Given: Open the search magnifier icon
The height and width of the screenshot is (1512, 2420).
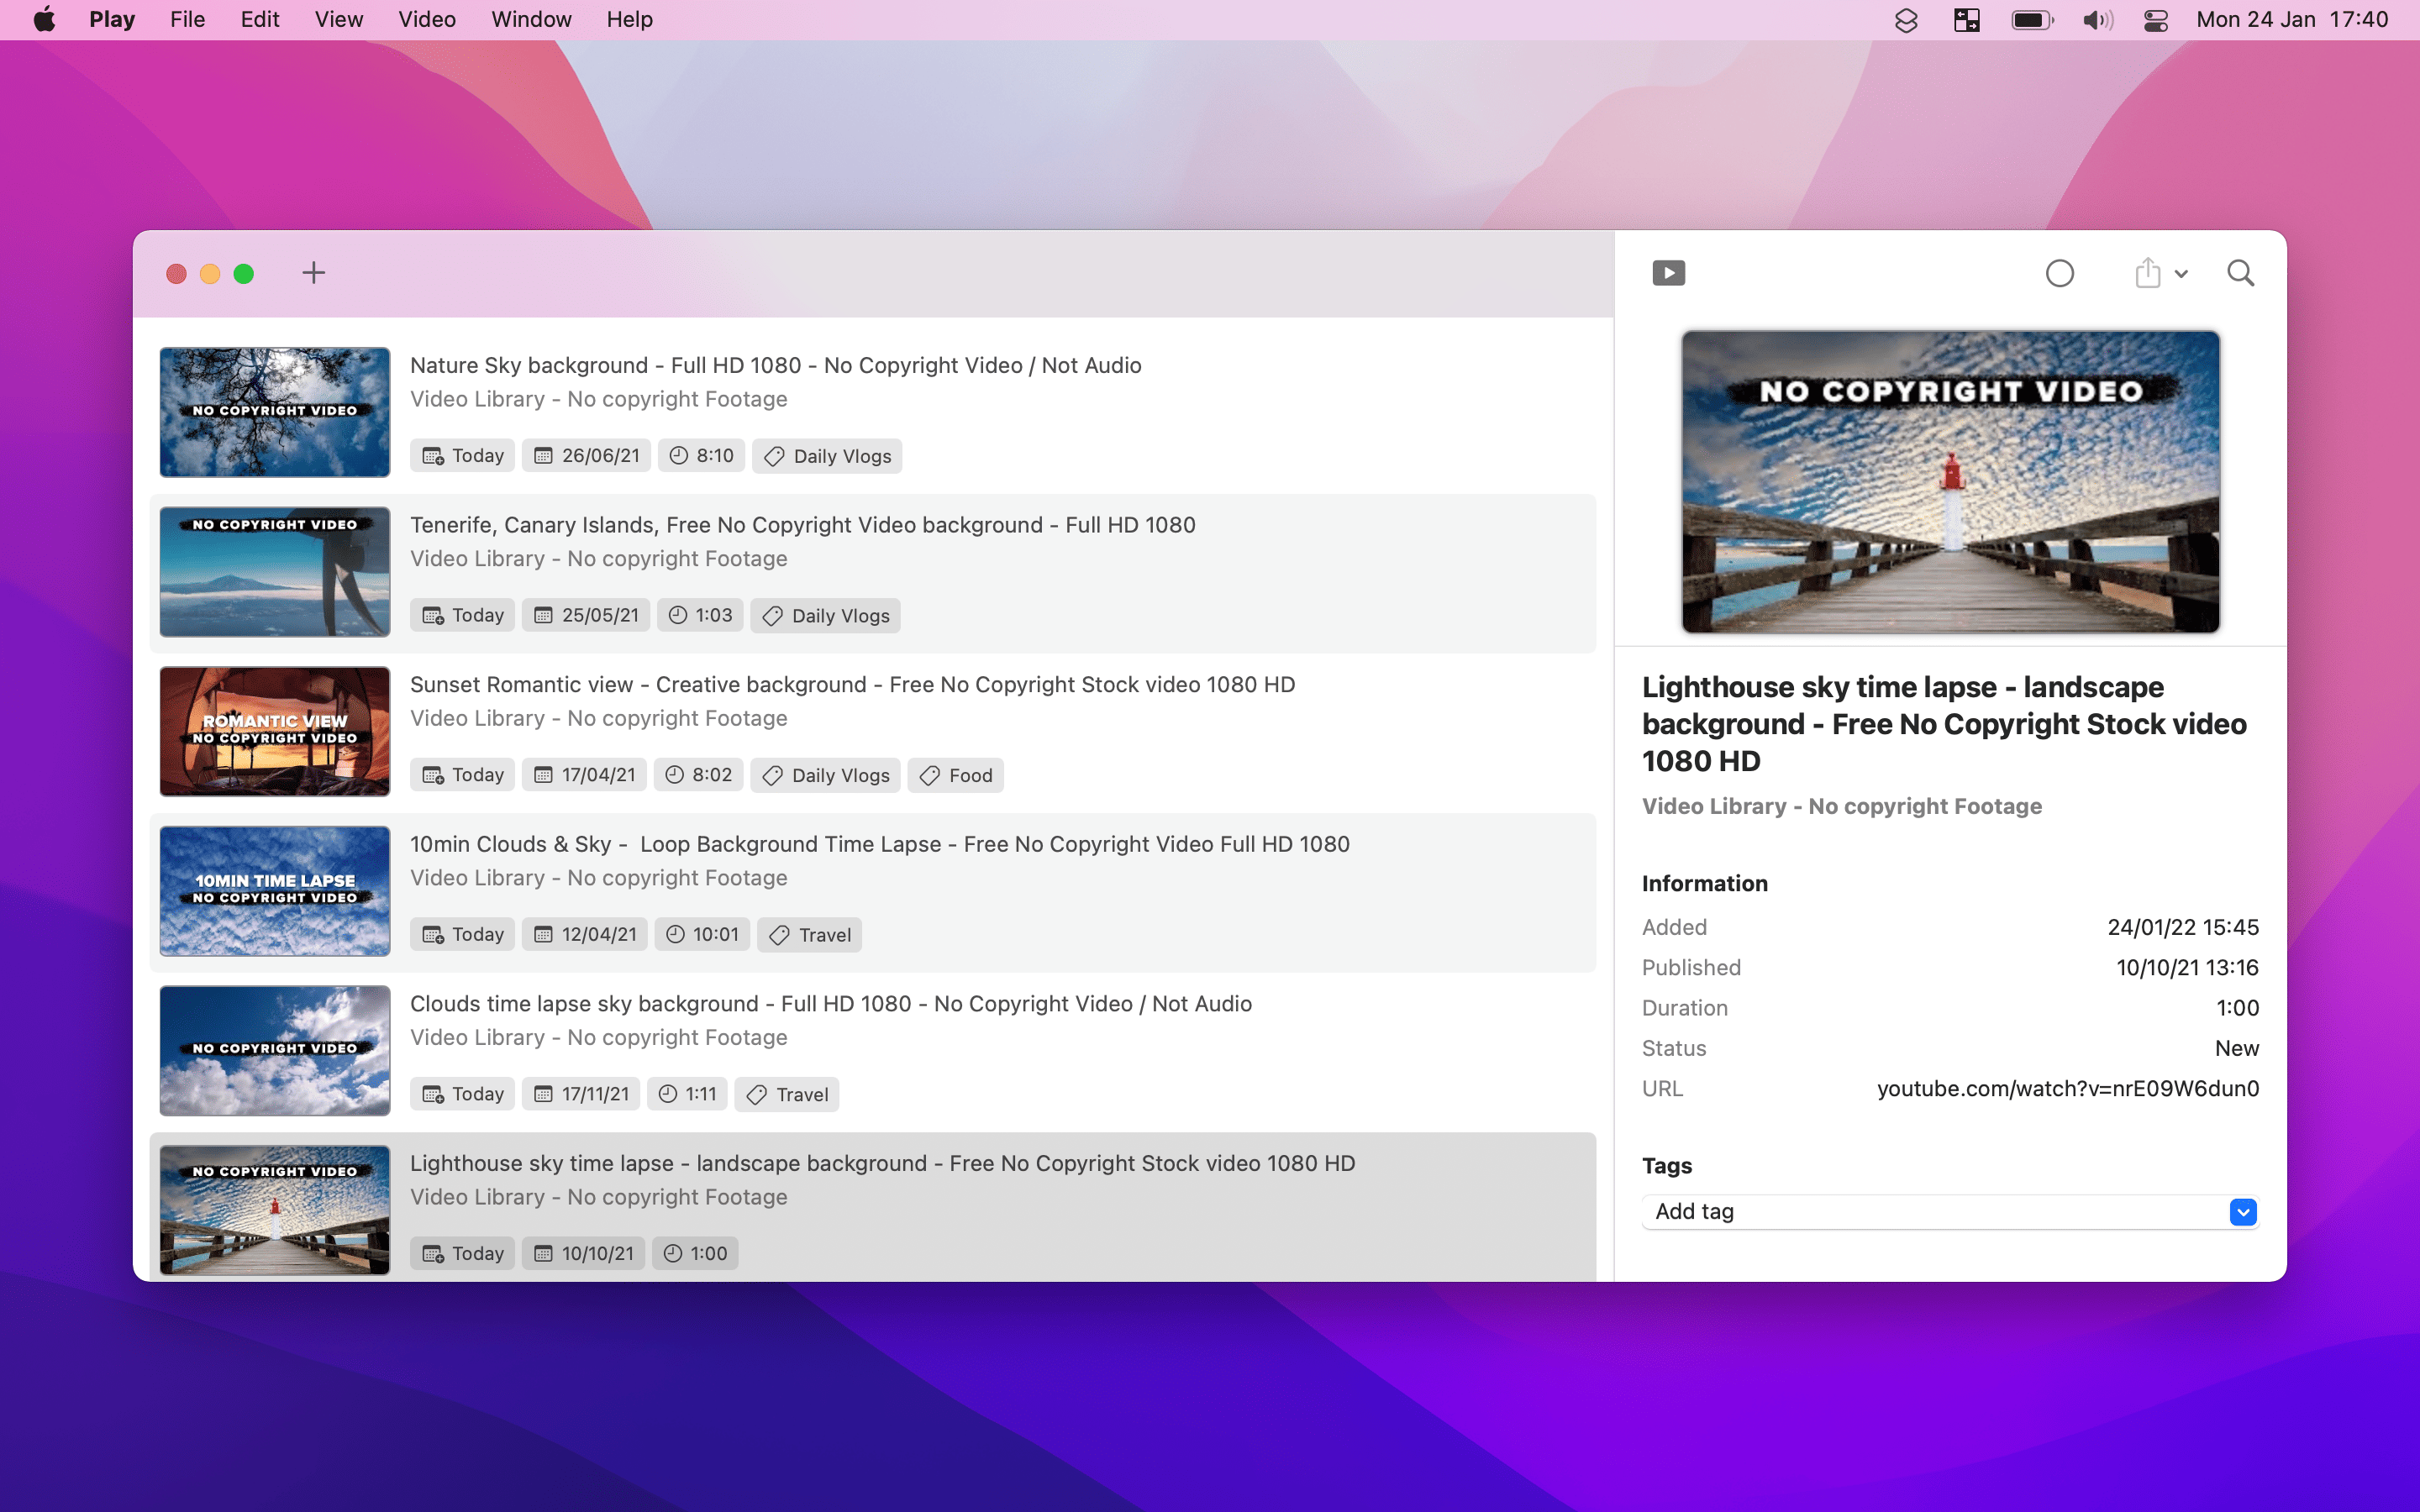Looking at the screenshot, I should (2240, 273).
